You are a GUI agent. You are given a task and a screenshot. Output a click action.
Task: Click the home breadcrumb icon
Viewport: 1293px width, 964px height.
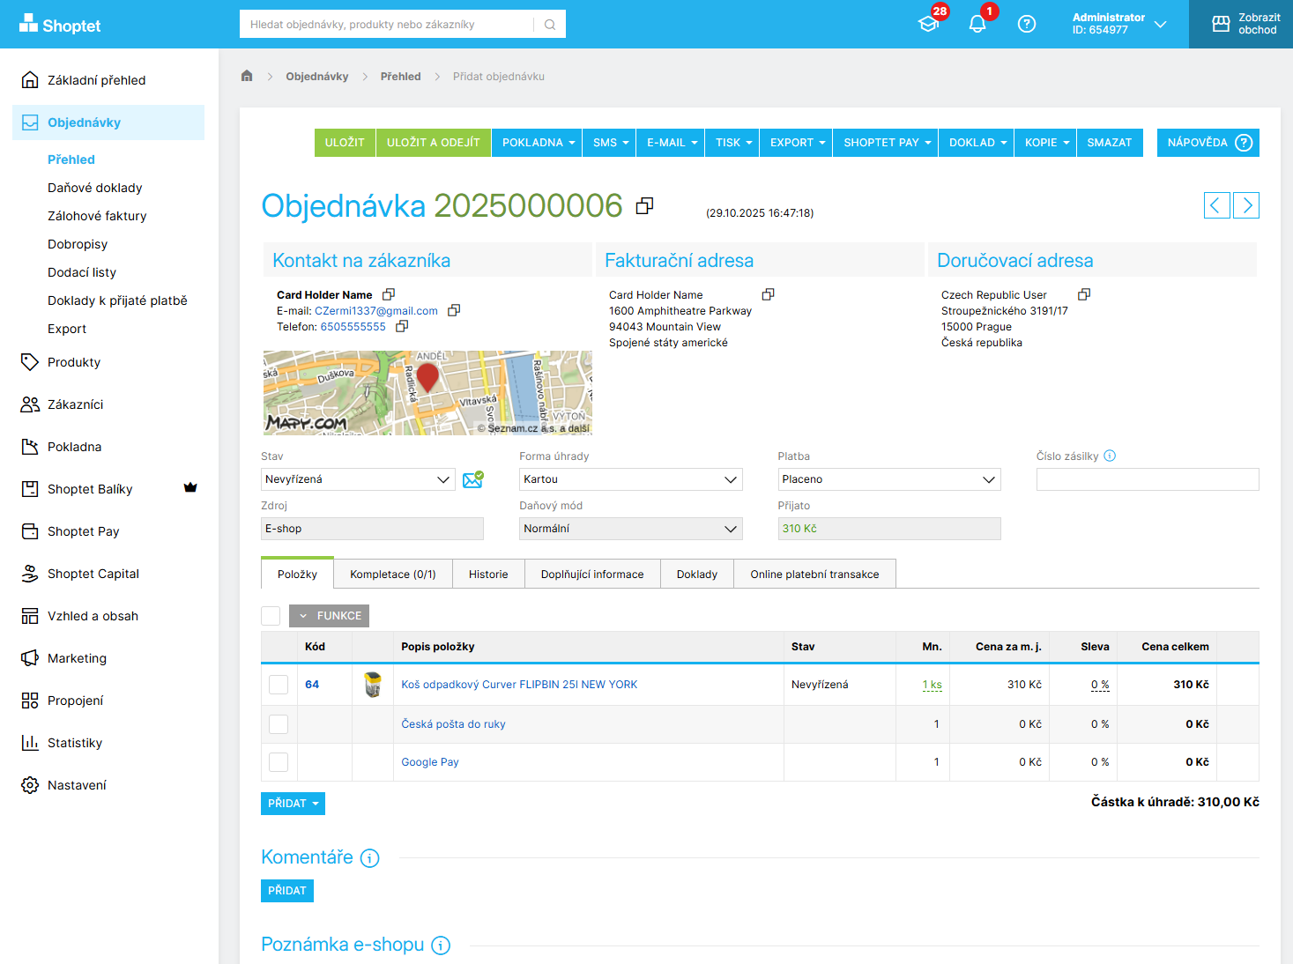[x=247, y=76]
